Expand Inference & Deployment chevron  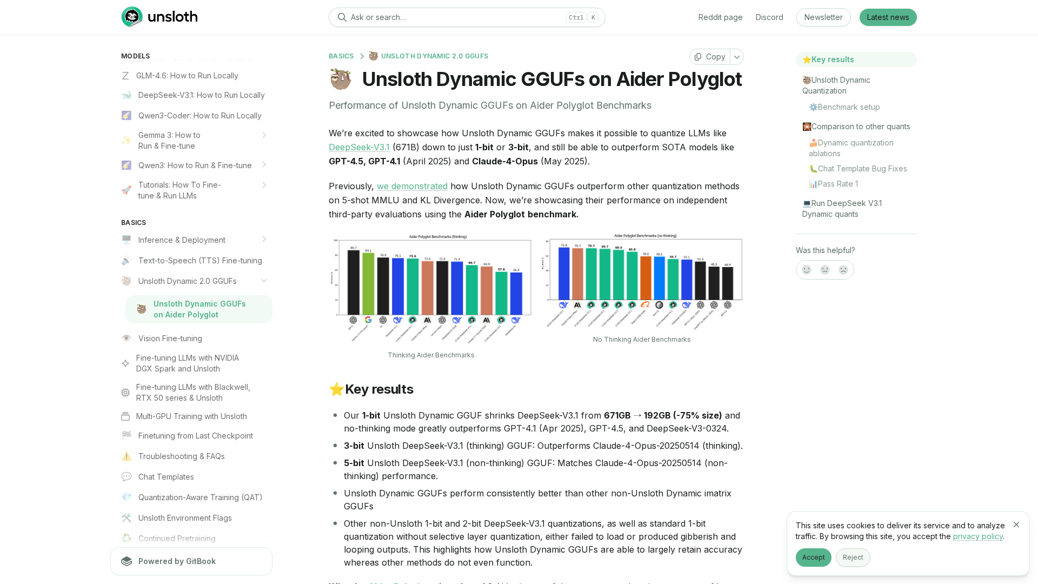tap(264, 240)
